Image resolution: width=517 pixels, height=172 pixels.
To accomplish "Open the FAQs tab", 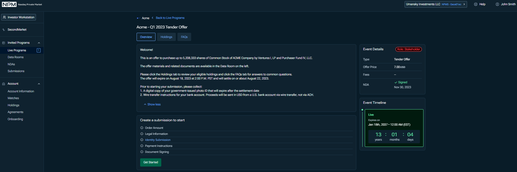I will coord(184,37).
